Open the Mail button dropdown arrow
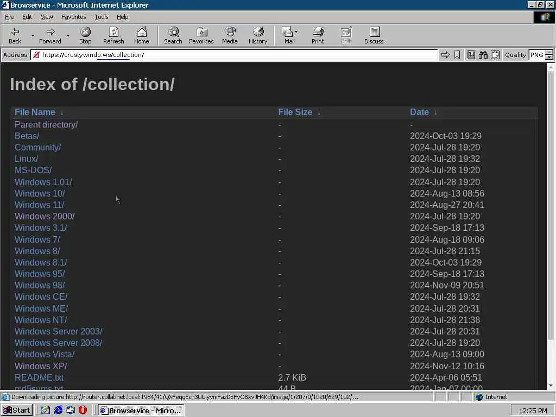 point(296,32)
